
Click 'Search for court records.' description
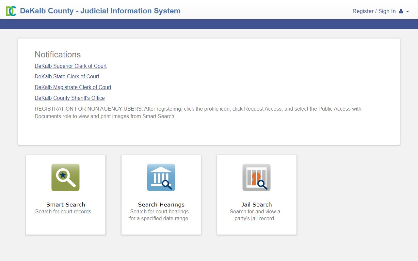(x=64, y=211)
